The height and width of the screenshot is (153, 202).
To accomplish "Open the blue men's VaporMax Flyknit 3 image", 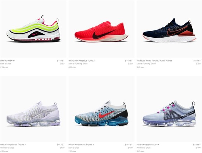I will coord(101,109).
